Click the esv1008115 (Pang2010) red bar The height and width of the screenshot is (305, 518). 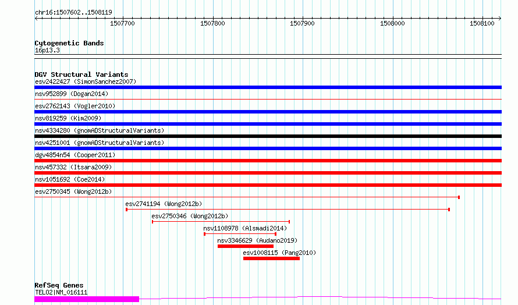[x=272, y=258]
